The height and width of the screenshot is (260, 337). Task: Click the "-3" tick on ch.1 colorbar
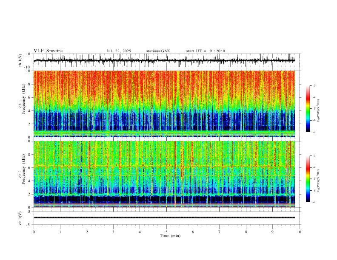pyautogui.click(x=314, y=86)
